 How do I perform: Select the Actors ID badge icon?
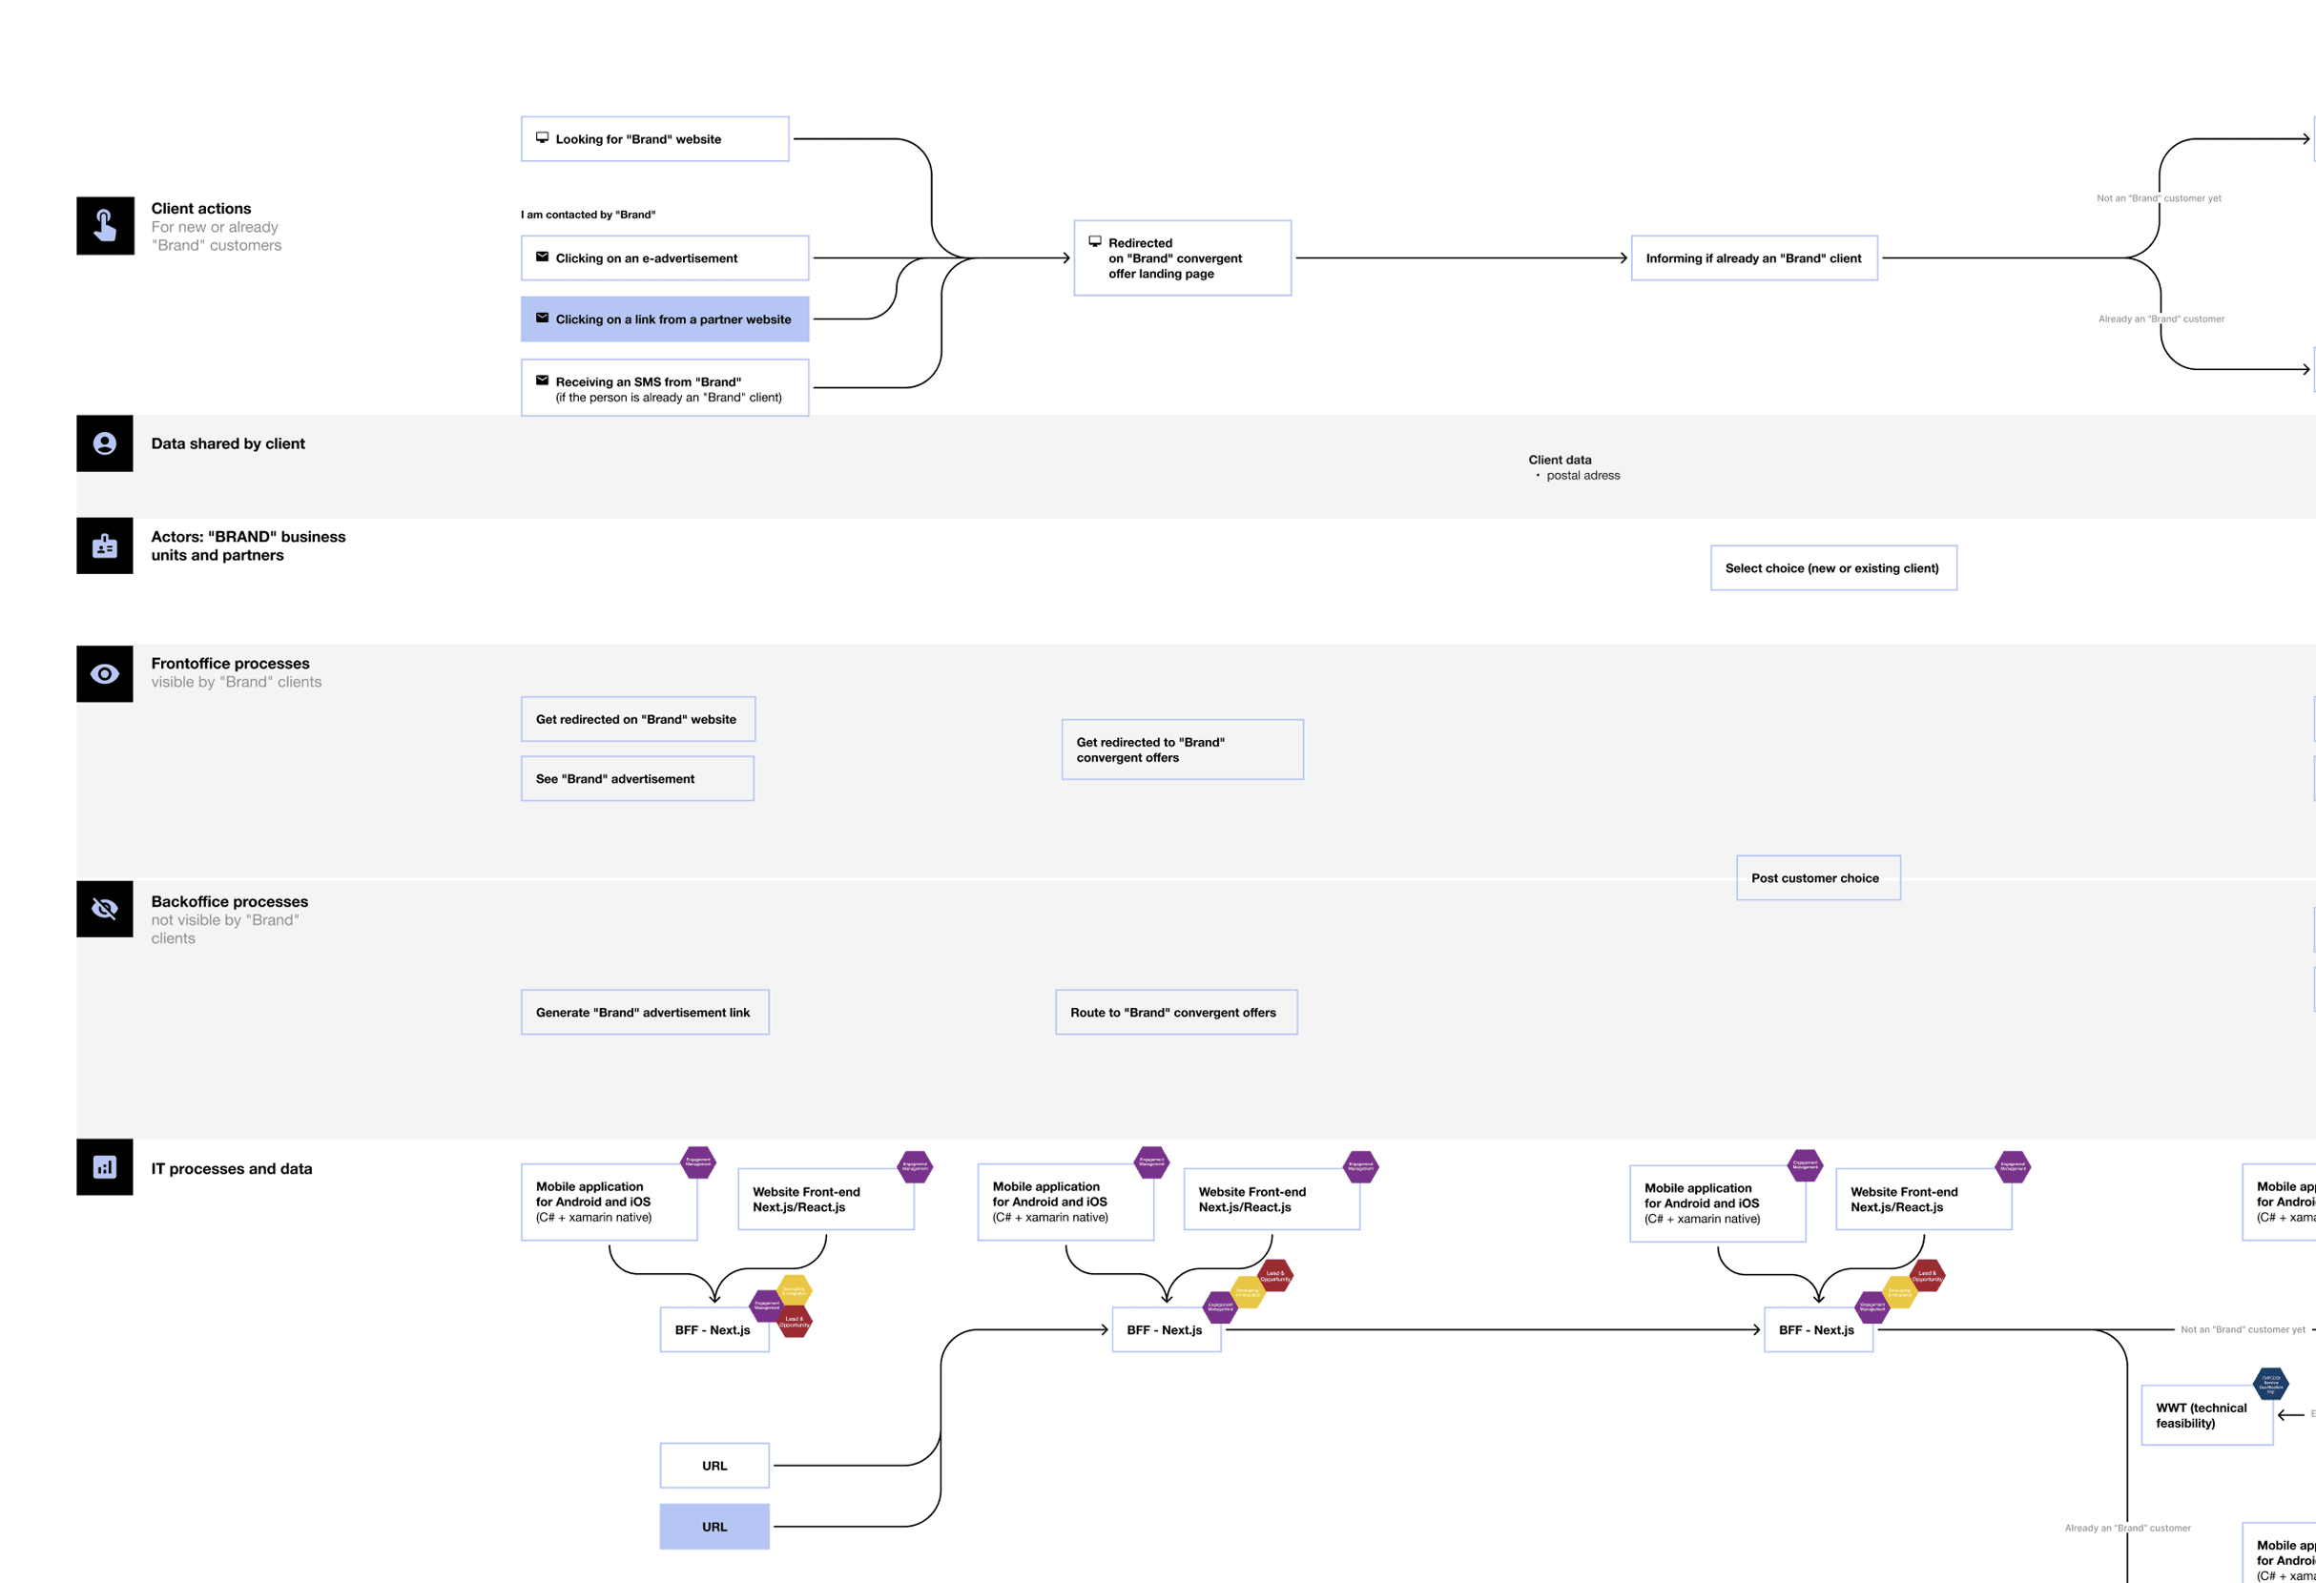[x=105, y=545]
